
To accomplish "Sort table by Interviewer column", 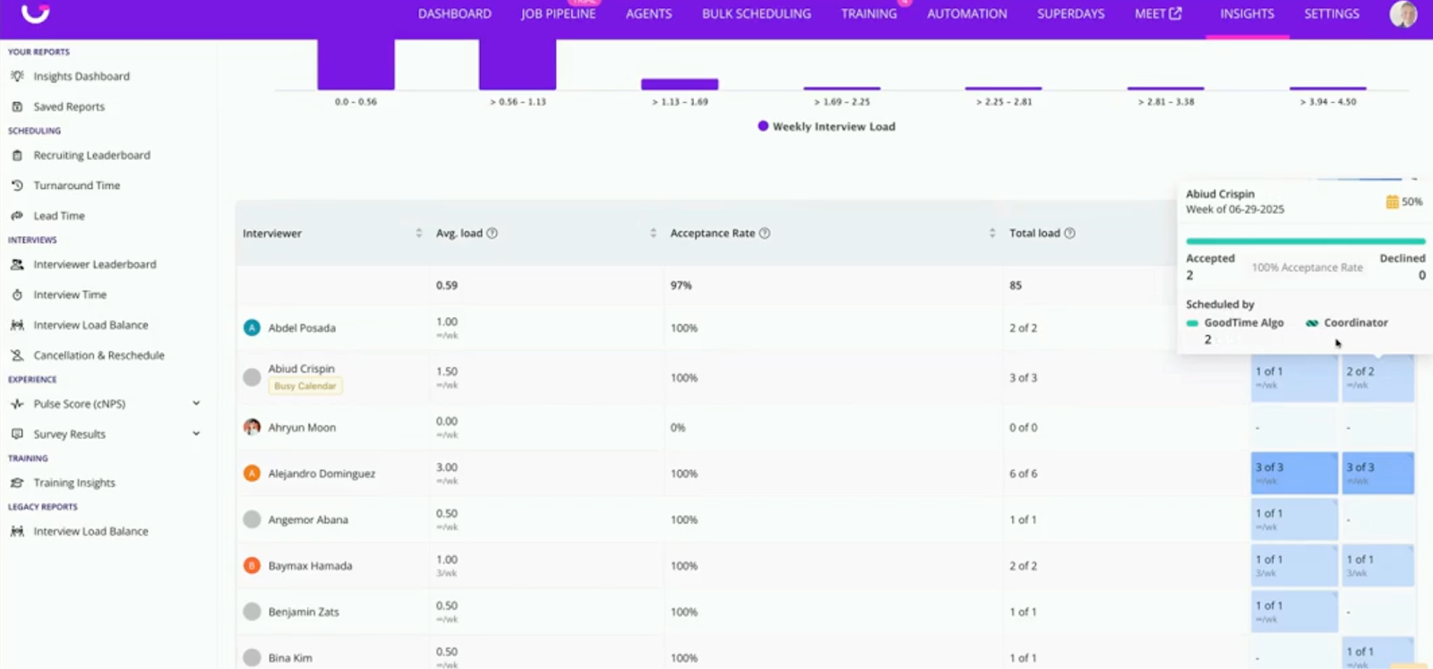I will (418, 234).
